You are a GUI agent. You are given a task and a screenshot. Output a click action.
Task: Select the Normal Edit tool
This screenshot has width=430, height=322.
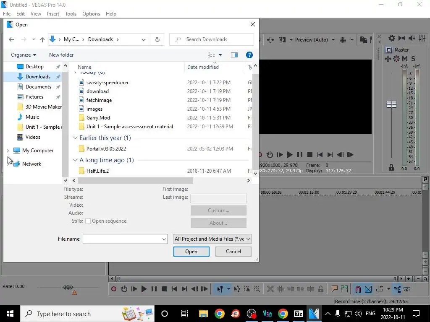point(220,289)
